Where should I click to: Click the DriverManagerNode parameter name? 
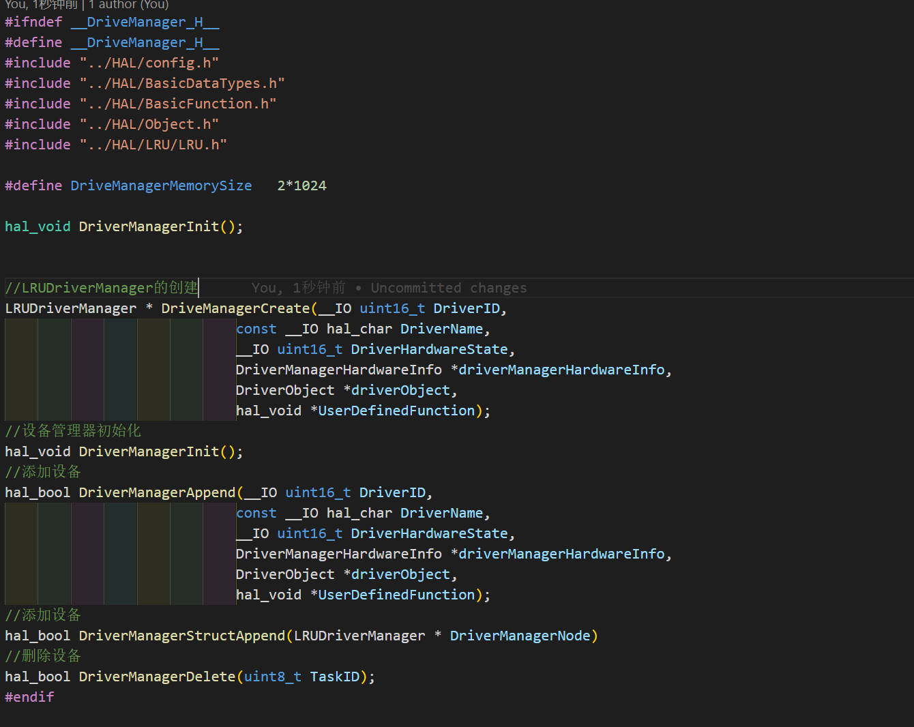[520, 636]
